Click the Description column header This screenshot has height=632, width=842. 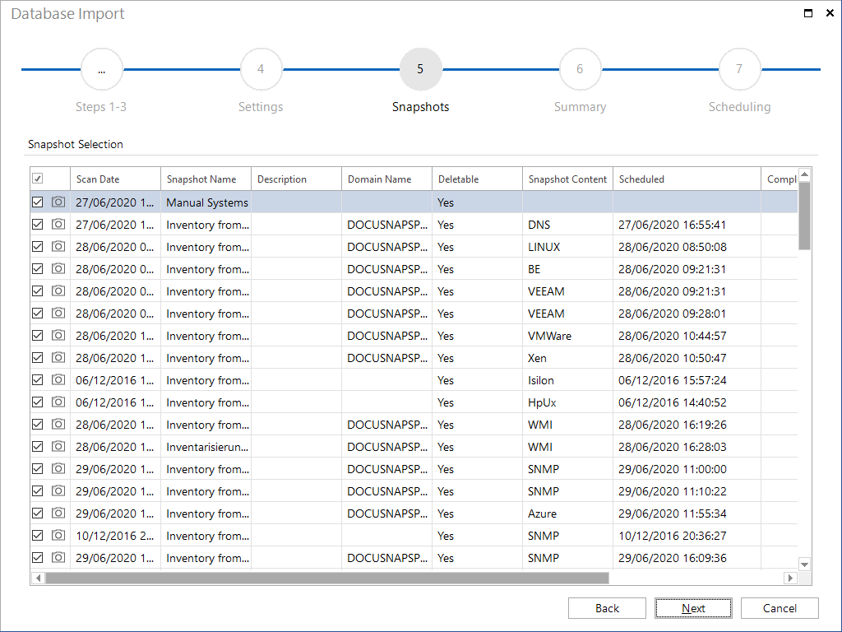(x=296, y=179)
